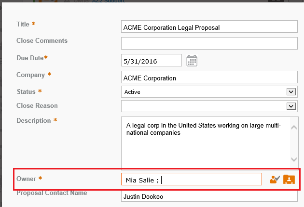The width and height of the screenshot is (304, 207).
Task: Place cursor in Owner people picker field
Action: click(192, 179)
